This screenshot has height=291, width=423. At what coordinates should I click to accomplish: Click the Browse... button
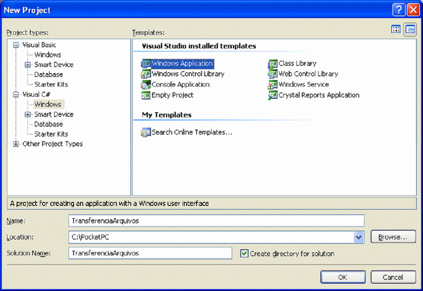(393, 237)
